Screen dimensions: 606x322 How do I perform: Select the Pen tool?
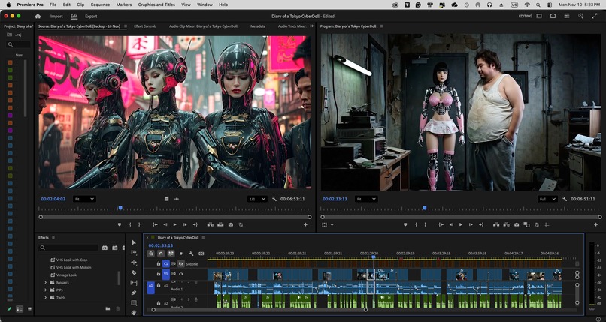coord(134,293)
